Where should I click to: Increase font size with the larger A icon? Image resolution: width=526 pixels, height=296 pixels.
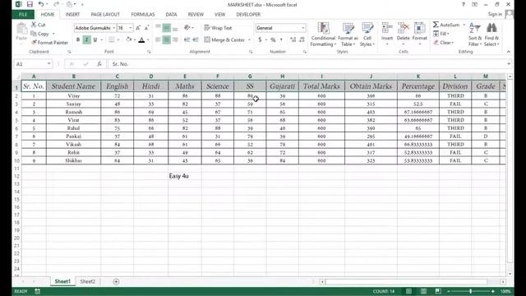click(x=138, y=28)
